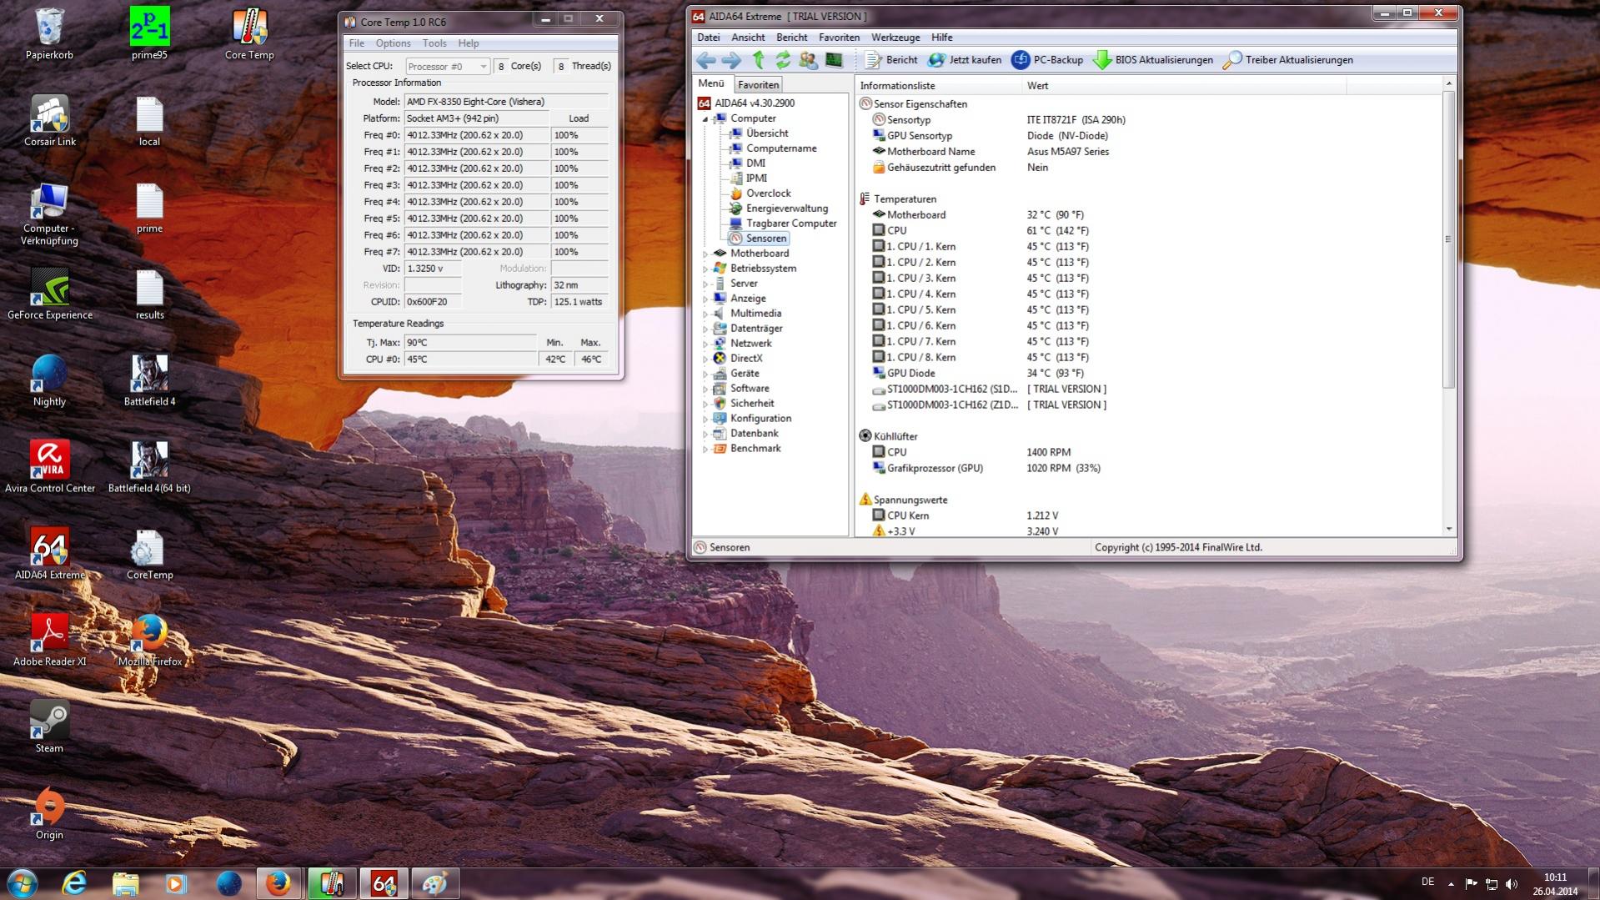Select the Avira Control Center desktop icon
Image resolution: width=1600 pixels, height=900 pixels.
[x=49, y=468]
